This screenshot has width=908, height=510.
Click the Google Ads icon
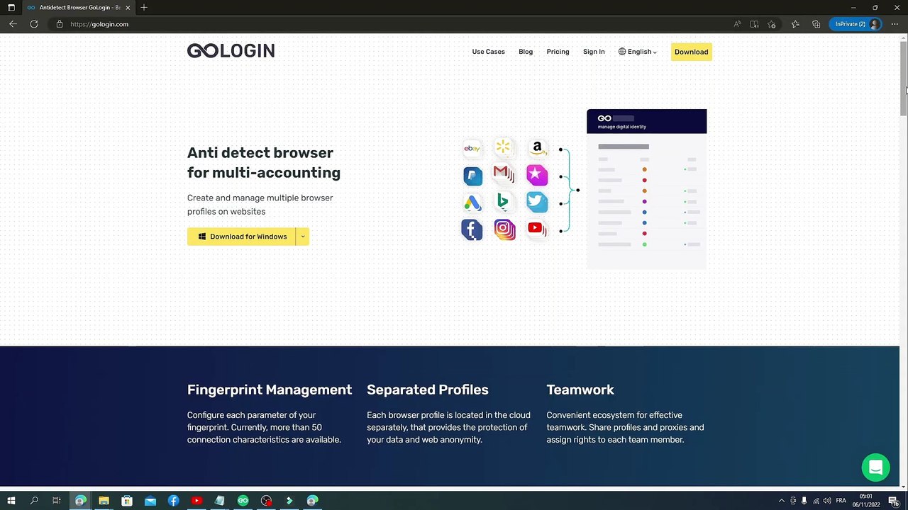pyautogui.click(x=472, y=203)
